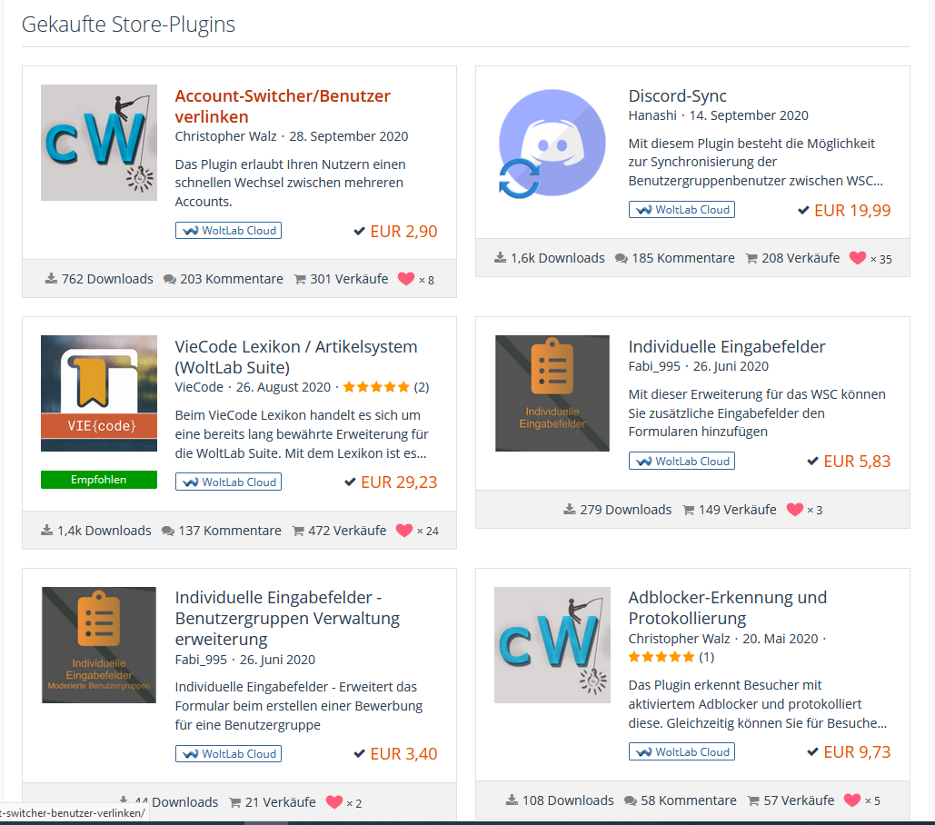Click the WoltLab Cloud badge on Discord-Sync
Viewport: 935px width, 825px height.
point(681,210)
